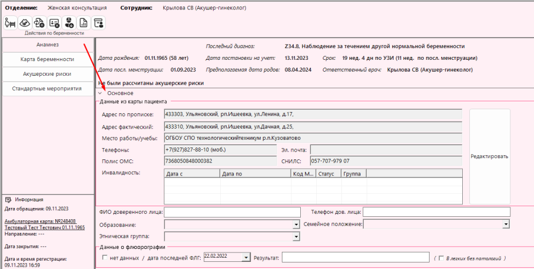Screen dimensions: 534x269
Task: Click the Полис ОМС field
Action: tap(220, 161)
